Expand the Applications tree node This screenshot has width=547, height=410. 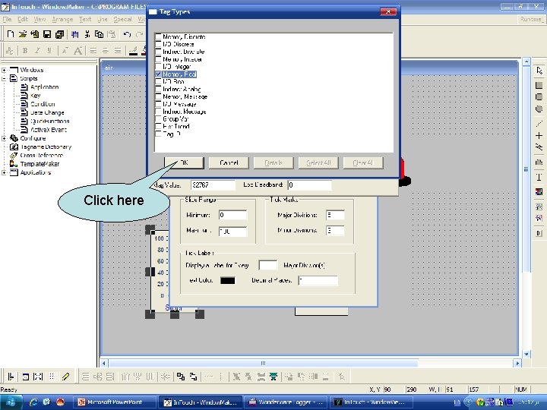tap(5, 172)
